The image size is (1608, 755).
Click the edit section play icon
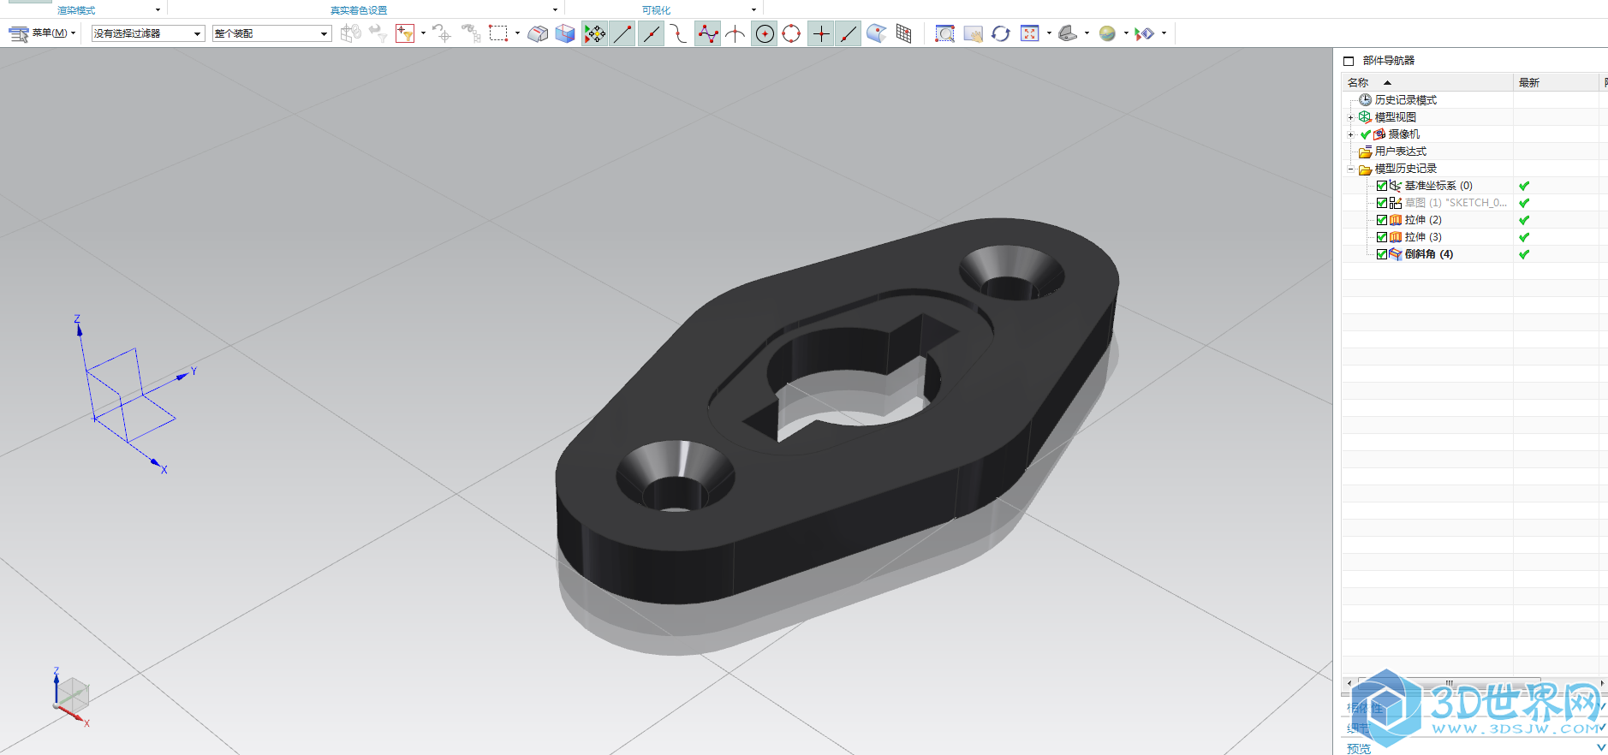(1145, 33)
